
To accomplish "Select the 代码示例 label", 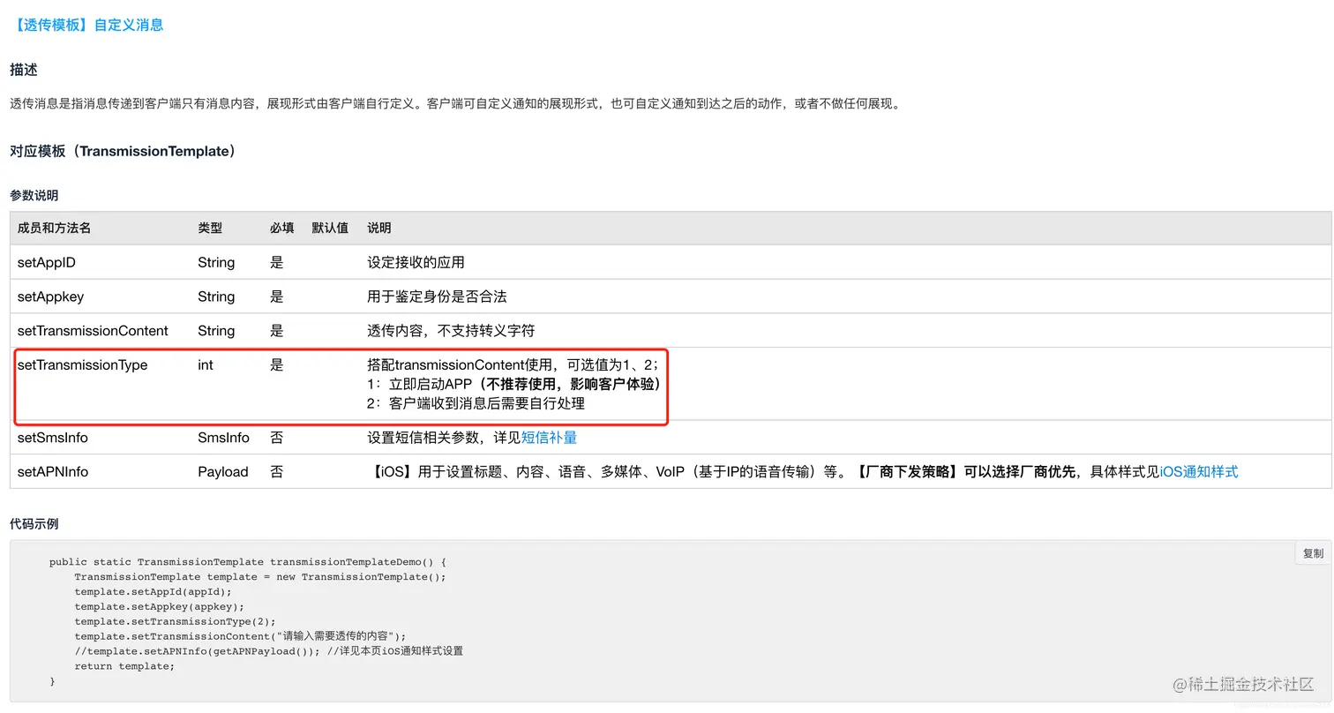I will [x=34, y=524].
